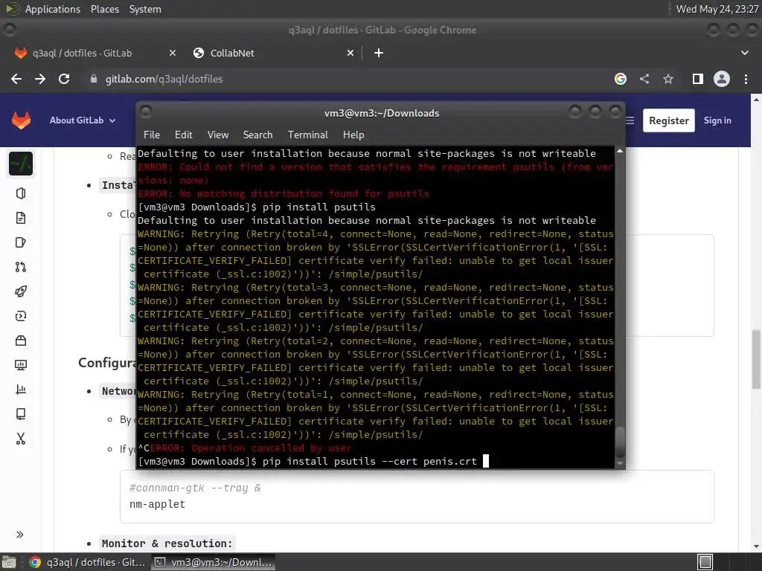Open the dotfiles project avatar in sidebar

tap(21, 164)
